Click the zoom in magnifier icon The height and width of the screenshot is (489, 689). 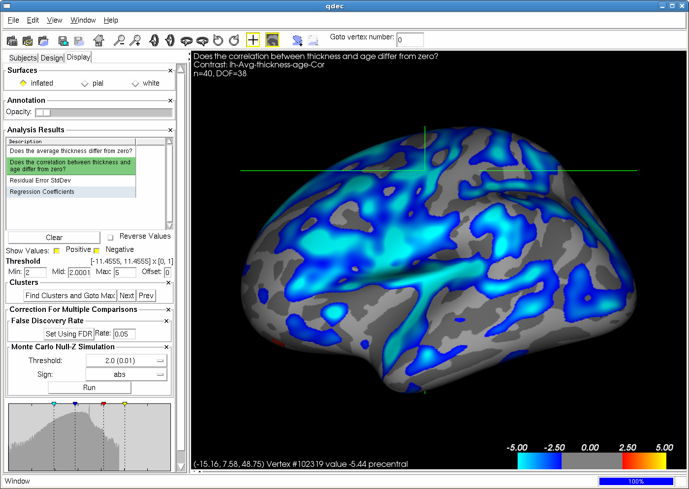click(135, 40)
